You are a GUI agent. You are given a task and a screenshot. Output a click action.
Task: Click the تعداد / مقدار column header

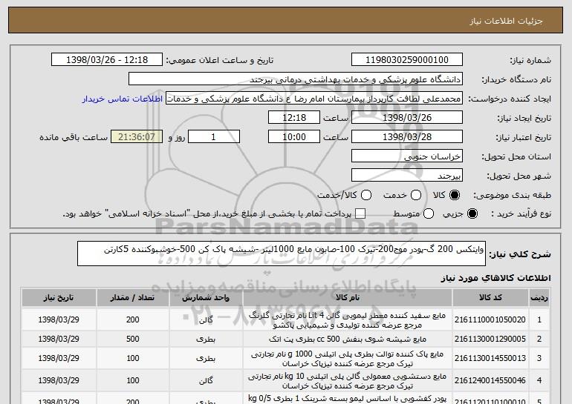click(x=132, y=298)
